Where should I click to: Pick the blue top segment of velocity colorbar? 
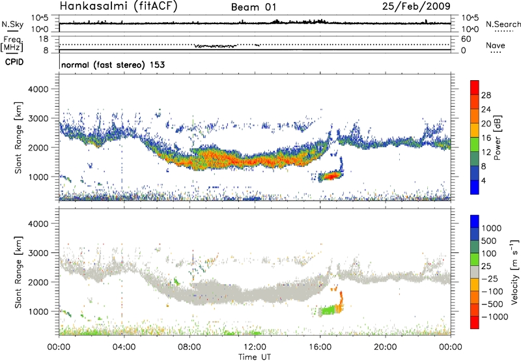click(475, 222)
